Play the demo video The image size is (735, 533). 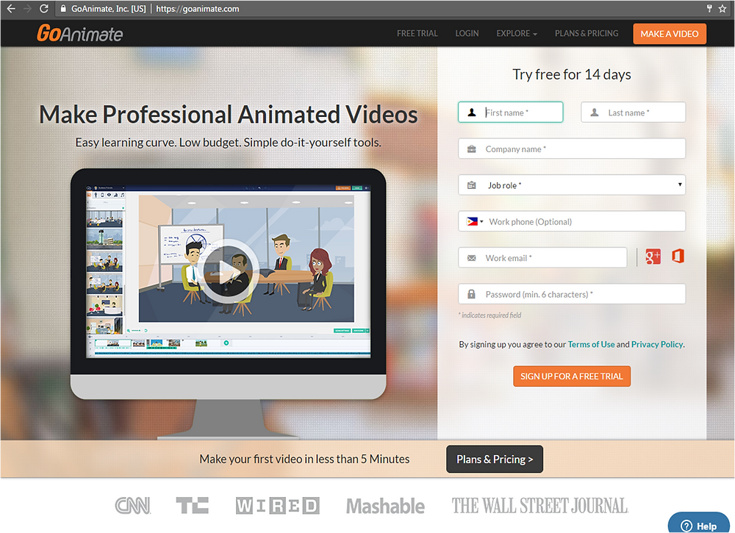click(x=227, y=271)
